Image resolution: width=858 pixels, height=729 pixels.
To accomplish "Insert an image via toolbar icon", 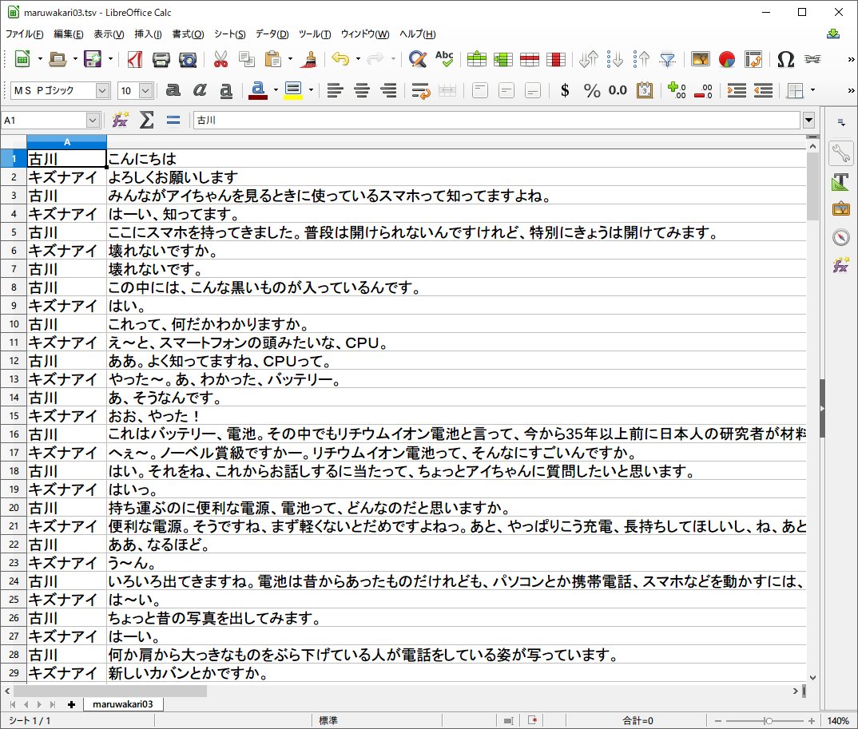I will [701, 59].
